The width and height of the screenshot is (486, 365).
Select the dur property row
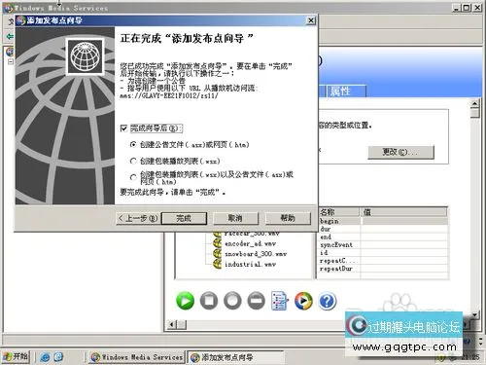tap(383, 229)
